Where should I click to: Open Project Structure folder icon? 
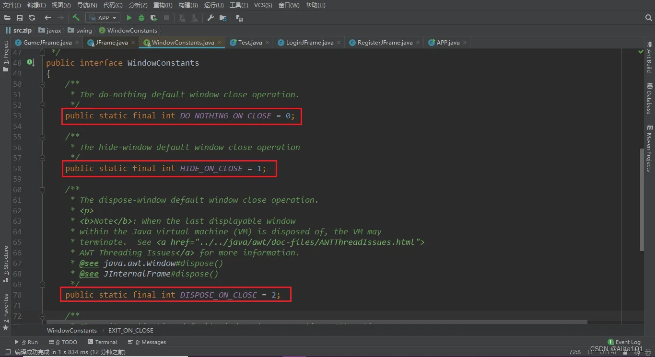(223, 18)
